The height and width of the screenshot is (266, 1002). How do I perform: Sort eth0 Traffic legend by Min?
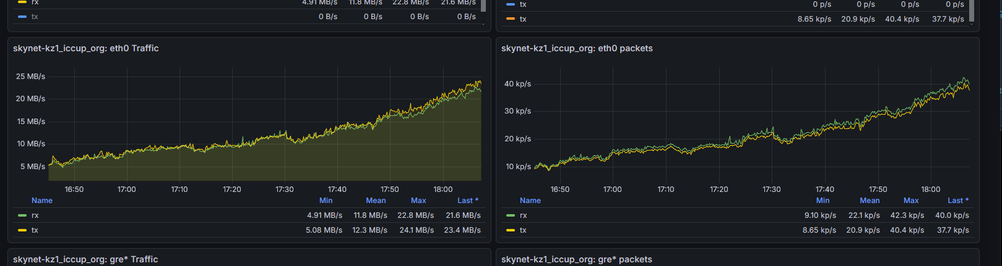pos(326,201)
